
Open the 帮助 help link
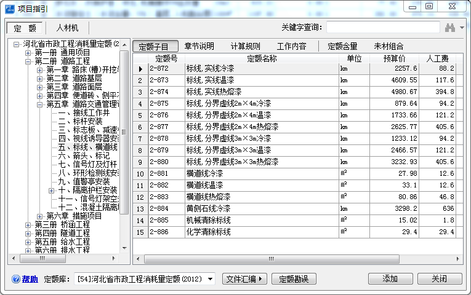30,279
